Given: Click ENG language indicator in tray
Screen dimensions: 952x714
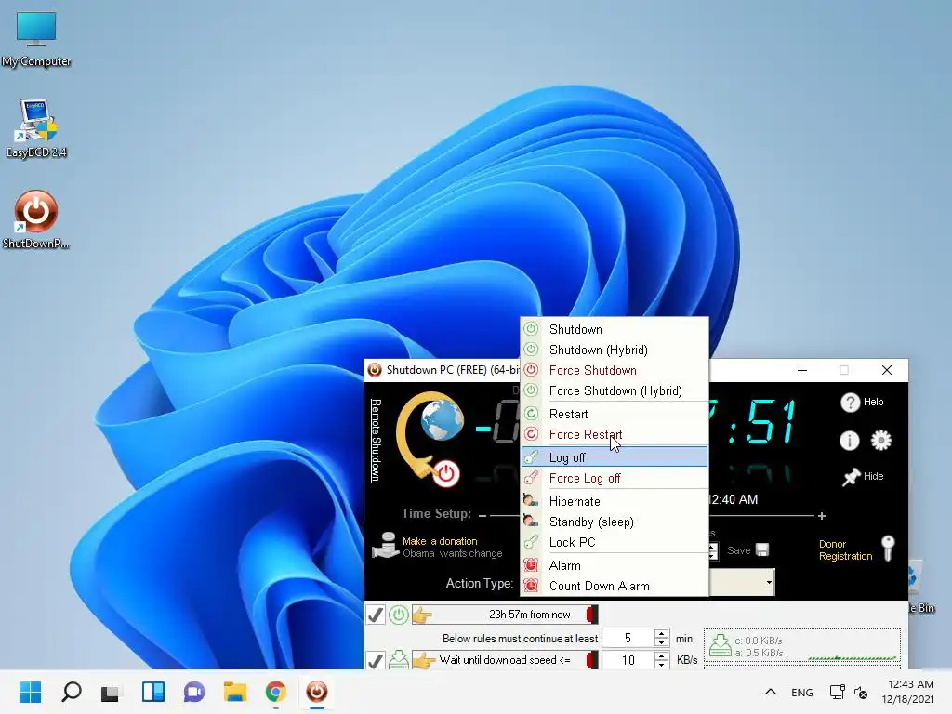Looking at the screenshot, I should tap(802, 692).
